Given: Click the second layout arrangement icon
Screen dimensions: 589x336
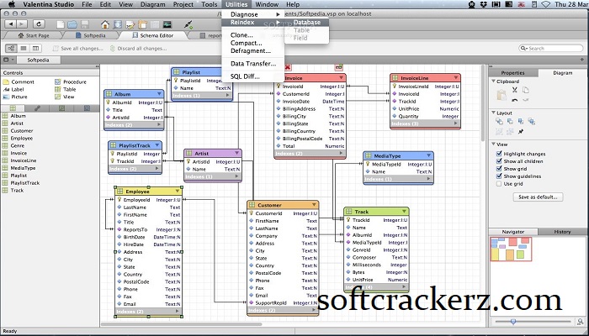Looking at the screenshot, I should (x=510, y=121).
